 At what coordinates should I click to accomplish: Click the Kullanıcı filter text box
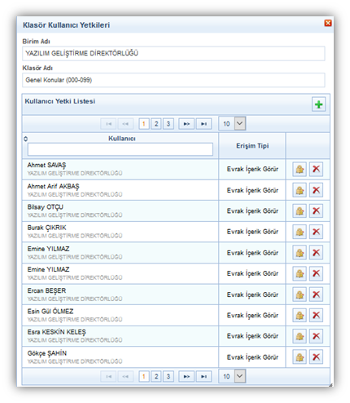click(120, 149)
